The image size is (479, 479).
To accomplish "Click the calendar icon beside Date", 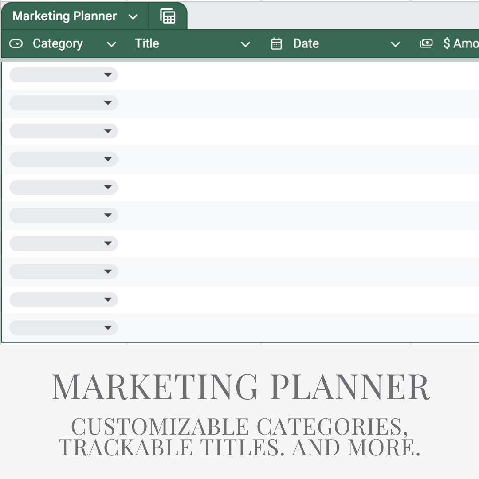I will [276, 43].
